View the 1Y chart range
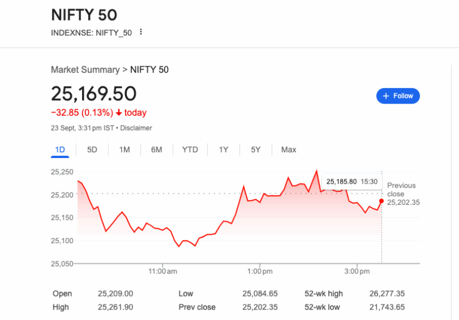 tap(224, 150)
